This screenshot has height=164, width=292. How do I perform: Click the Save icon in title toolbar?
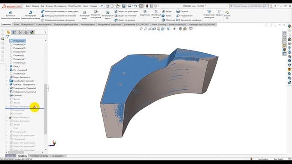[124, 6]
